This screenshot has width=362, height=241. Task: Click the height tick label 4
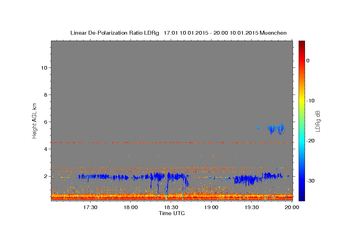(46, 149)
